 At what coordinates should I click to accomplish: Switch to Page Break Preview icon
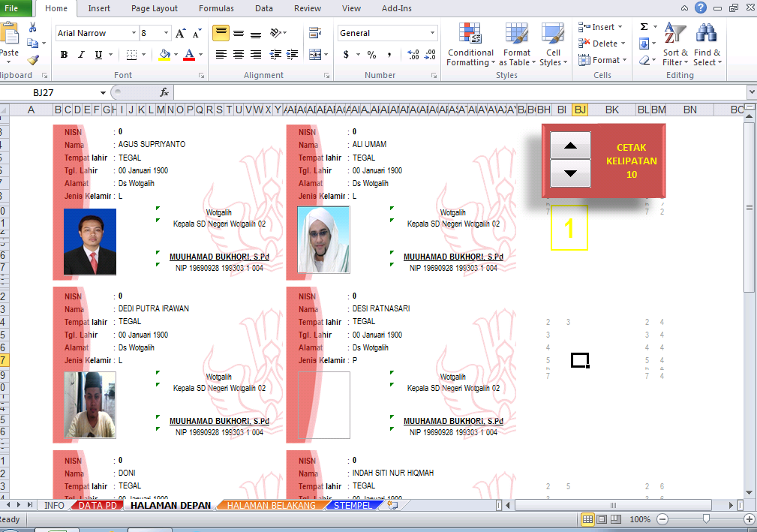pyautogui.click(x=615, y=519)
